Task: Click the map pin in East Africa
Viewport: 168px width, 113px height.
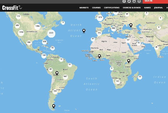Action: tap(128, 61)
